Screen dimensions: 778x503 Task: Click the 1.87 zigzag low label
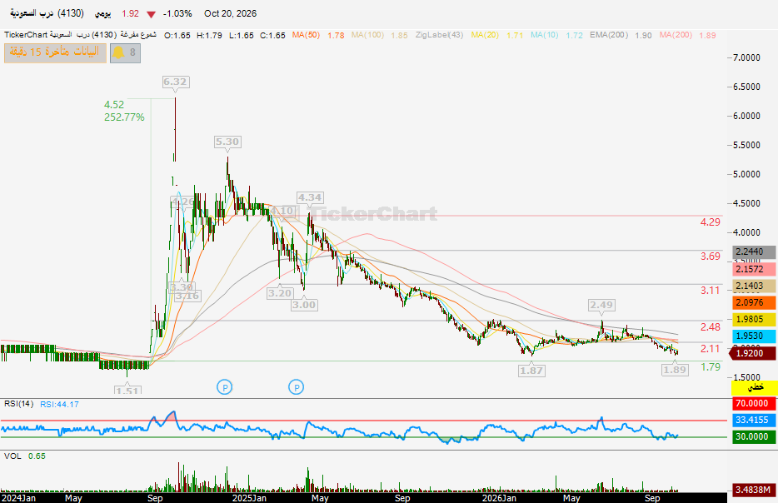pyautogui.click(x=531, y=371)
